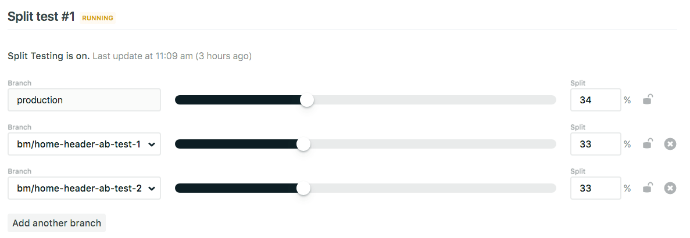Click chevron arrow of home-header-ab-test-2 selector
Viewport: 690px width, 238px height.
point(152,189)
